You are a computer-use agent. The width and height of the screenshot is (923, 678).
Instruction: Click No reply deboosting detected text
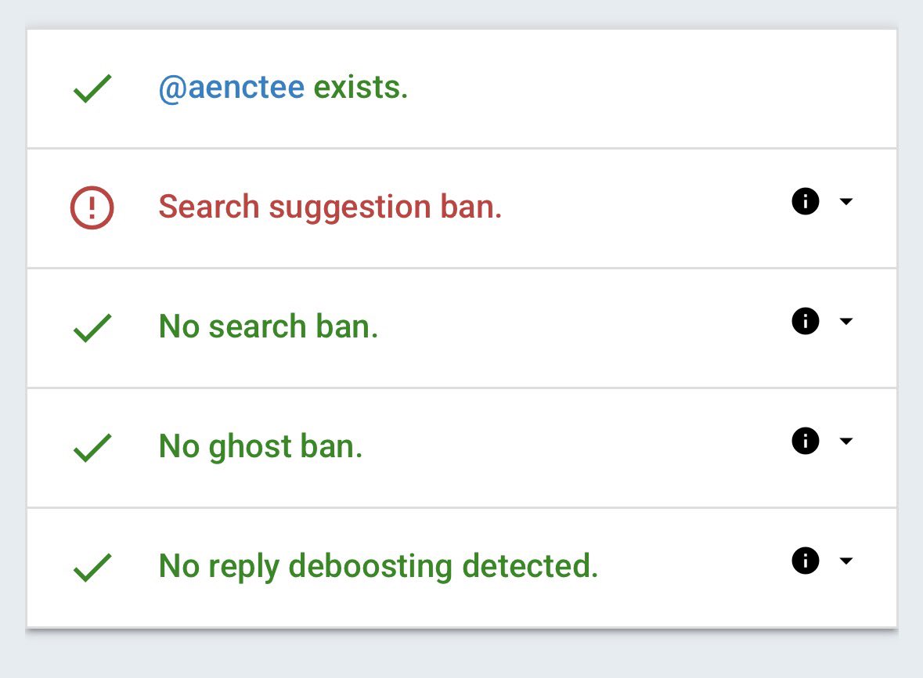(x=378, y=567)
